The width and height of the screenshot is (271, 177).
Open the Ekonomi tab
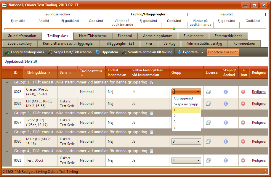pos(125,36)
